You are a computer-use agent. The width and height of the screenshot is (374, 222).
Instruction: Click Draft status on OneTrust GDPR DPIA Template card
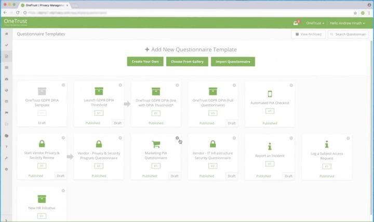click(42, 123)
